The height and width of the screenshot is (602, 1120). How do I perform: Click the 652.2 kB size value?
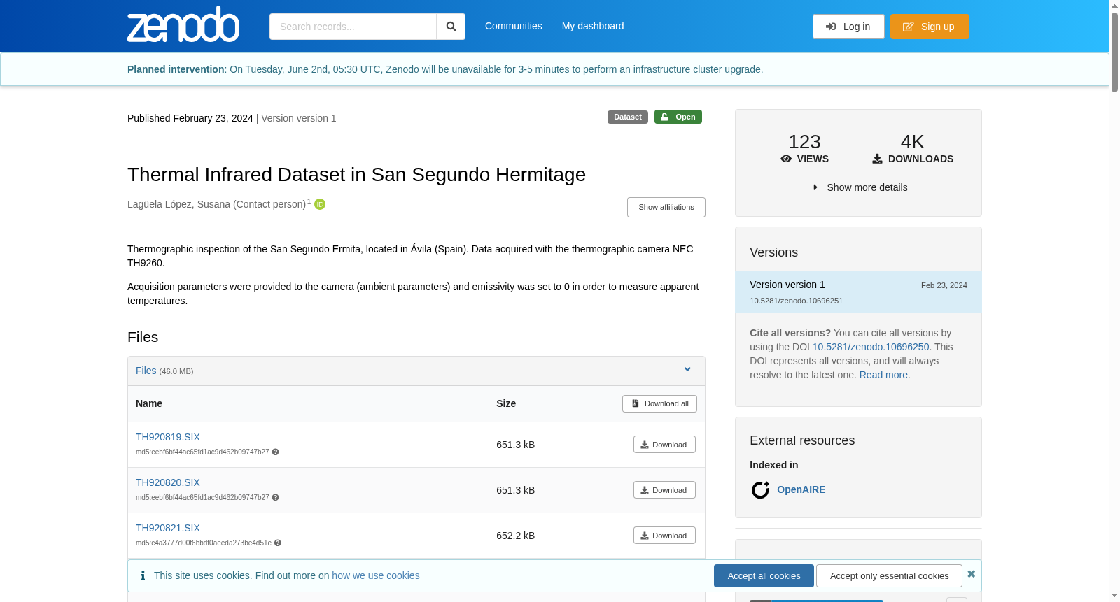(x=515, y=536)
